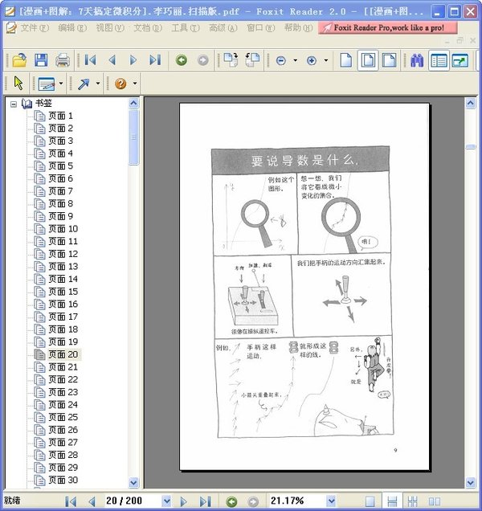Click green previous view button in toolbar
This screenshot has width=482, height=511.
click(x=182, y=60)
